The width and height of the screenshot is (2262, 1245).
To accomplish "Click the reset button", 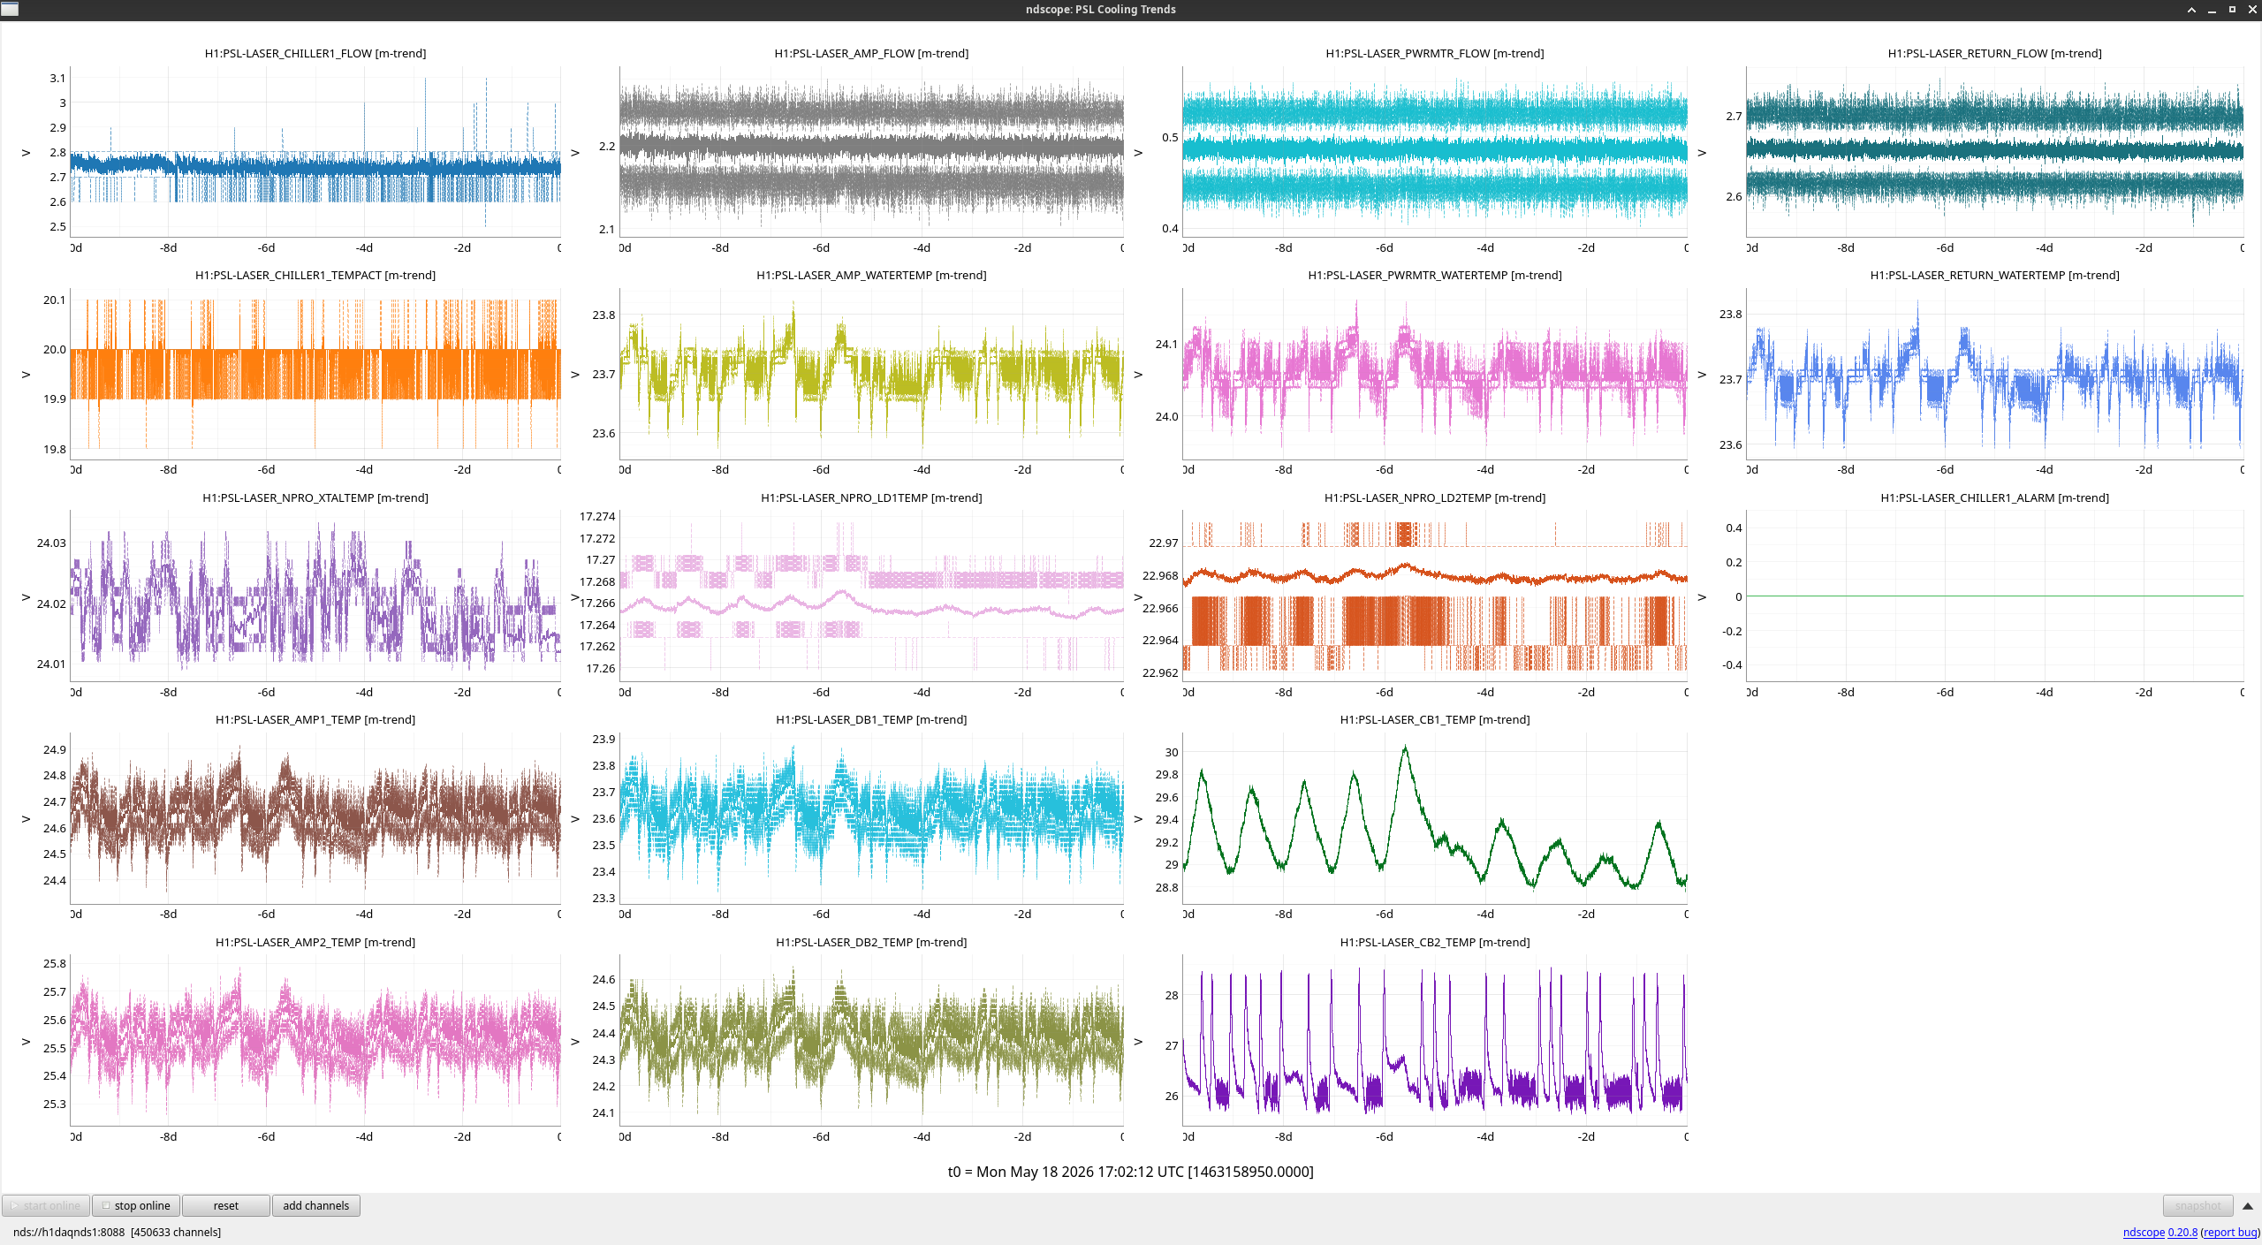I will click(x=226, y=1205).
